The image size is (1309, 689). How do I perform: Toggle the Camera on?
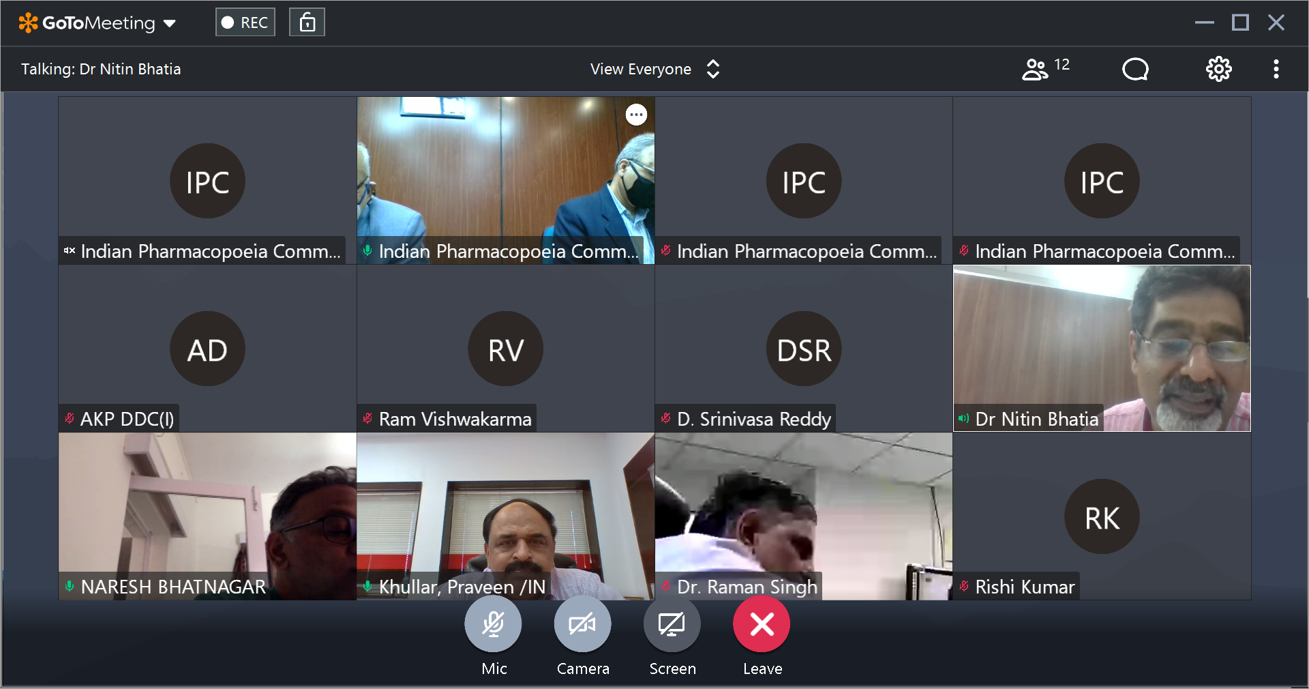click(582, 624)
